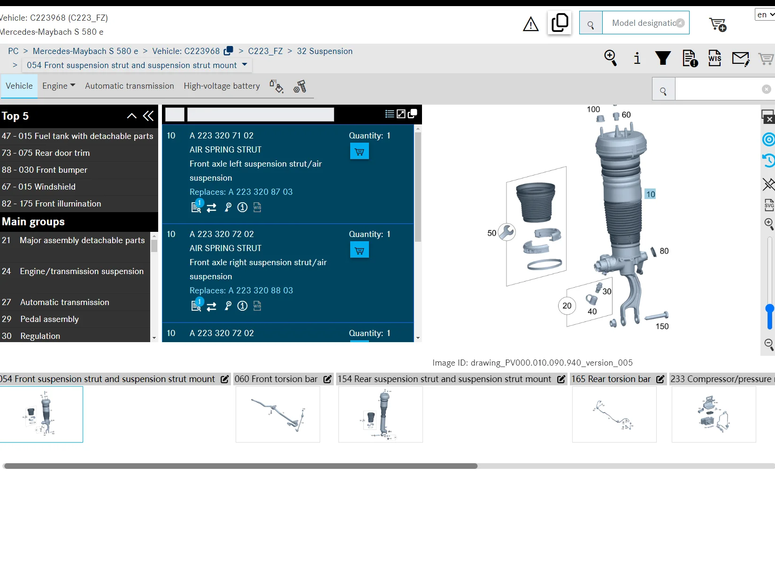Click the 32 Suspension breadcrumb link
This screenshot has height=566, width=775.
(324, 51)
